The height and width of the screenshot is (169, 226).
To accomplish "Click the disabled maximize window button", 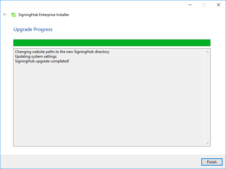I will 204,5.
